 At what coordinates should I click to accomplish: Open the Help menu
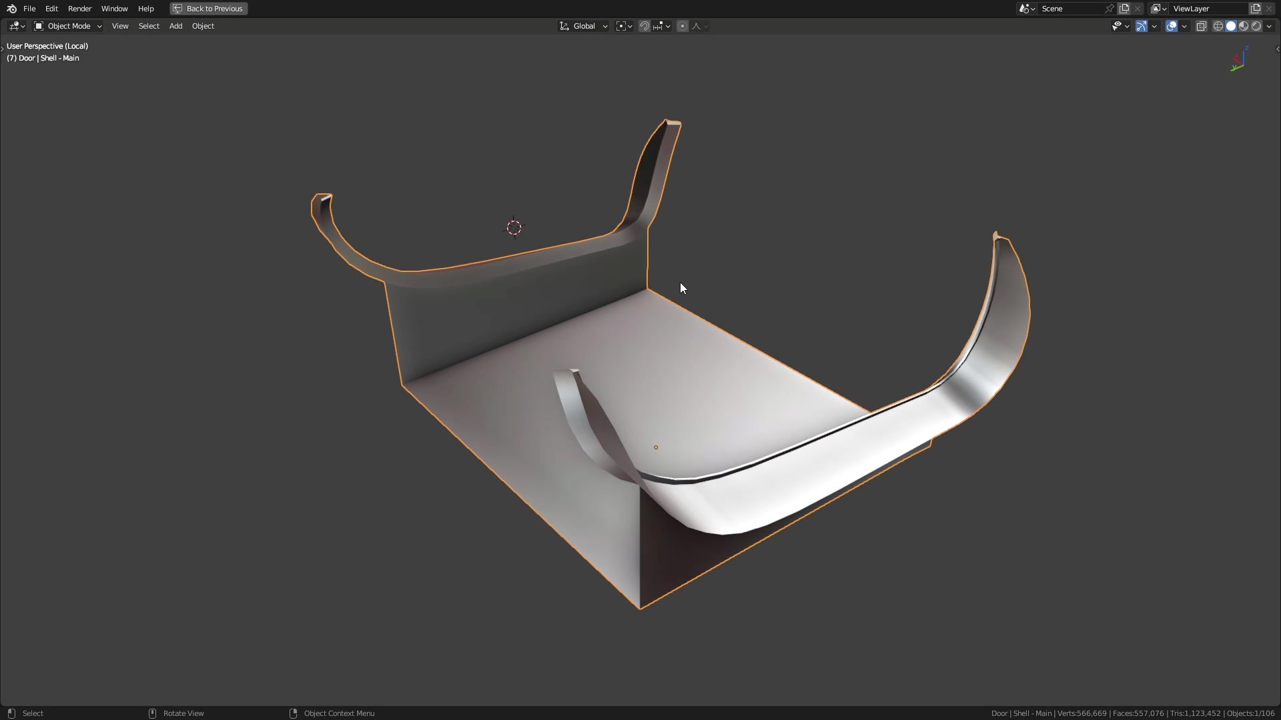point(145,9)
